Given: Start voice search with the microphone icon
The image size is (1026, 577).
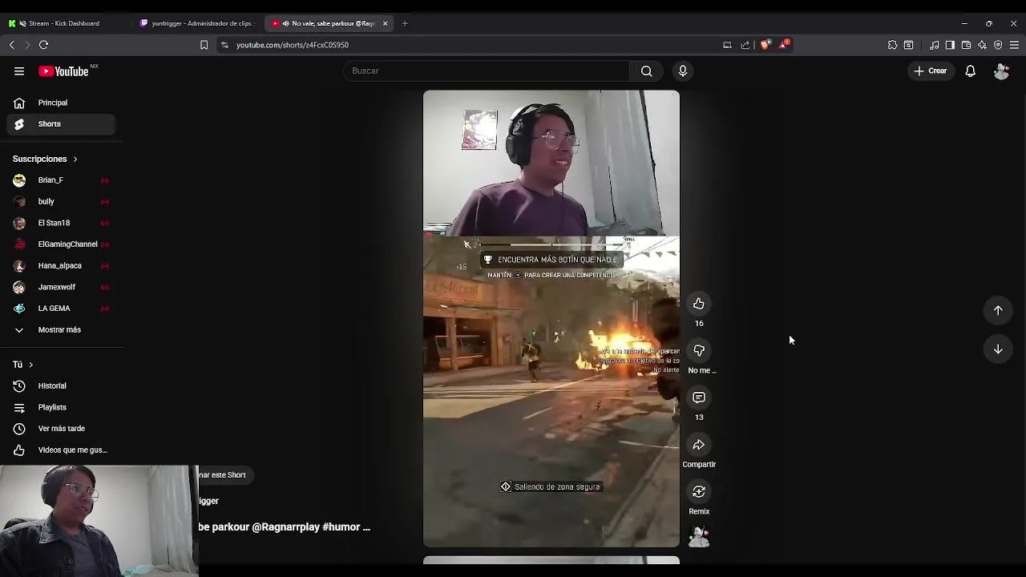Looking at the screenshot, I should 683,71.
